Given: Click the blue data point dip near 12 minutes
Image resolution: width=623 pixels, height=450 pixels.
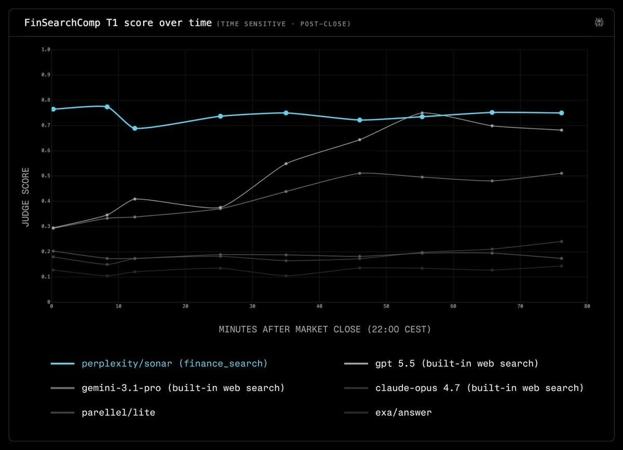Looking at the screenshot, I should coord(134,128).
